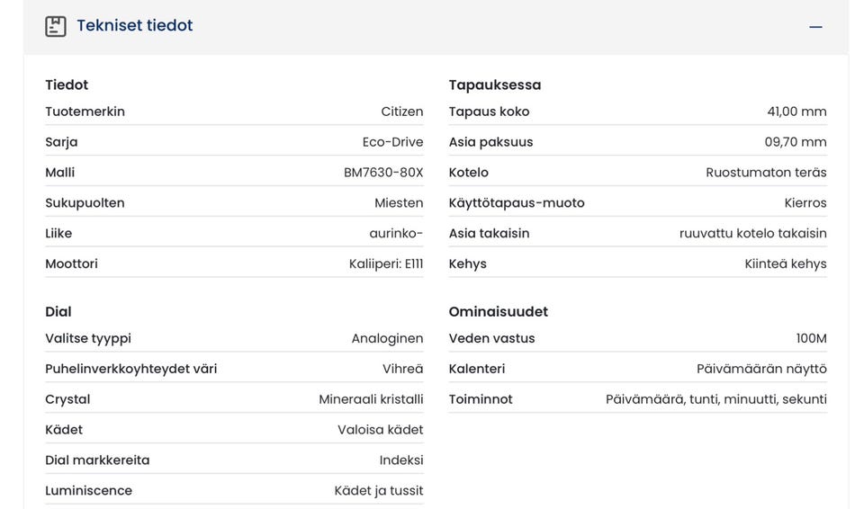Click the Eco-Drive series value
The width and height of the screenshot is (864, 509).
pos(392,142)
